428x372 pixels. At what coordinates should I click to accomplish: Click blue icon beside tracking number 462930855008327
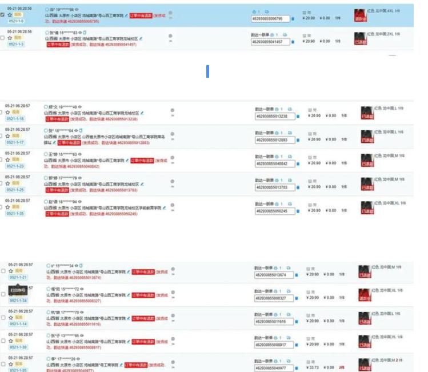pyautogui.click(x=297, y=298)
